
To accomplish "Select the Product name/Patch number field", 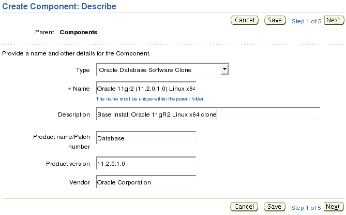I will pyautogui.click(x=146, y=138).
